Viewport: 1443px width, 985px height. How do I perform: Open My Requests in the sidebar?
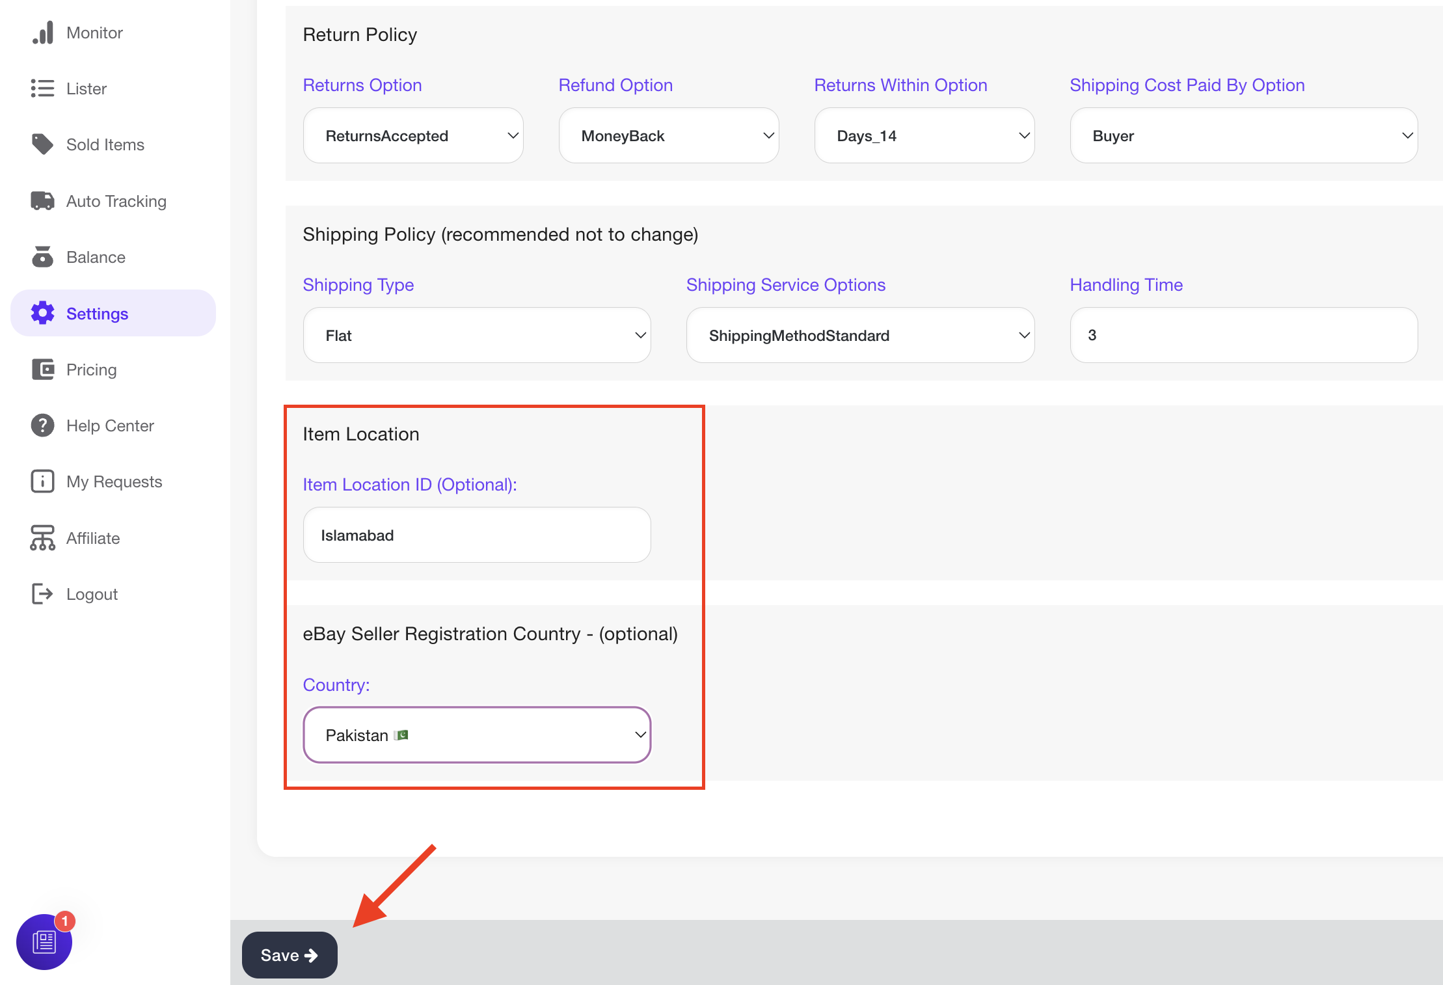114,481
